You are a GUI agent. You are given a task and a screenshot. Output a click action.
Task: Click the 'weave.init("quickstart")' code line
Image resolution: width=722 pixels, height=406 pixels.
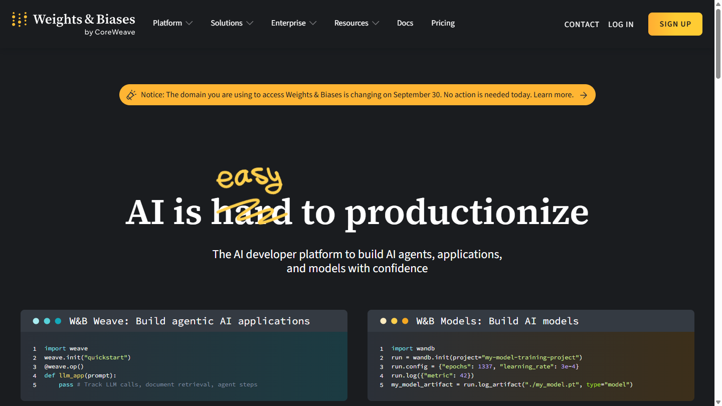tap(87, 357)
